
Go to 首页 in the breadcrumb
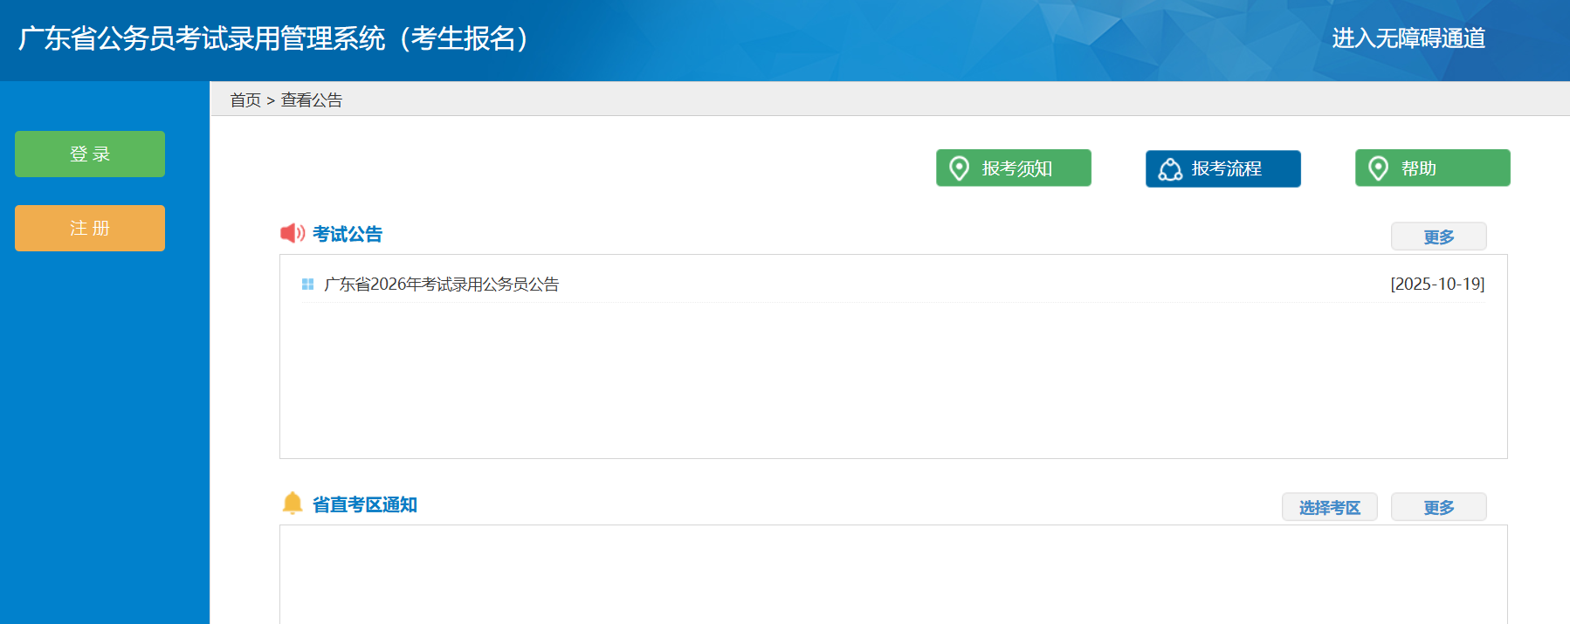[x=244, y=100]
